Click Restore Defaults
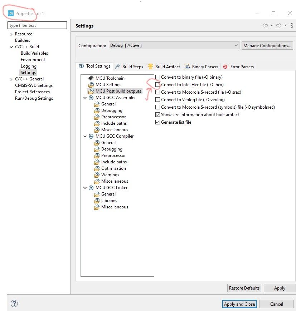 (x=244, y=288)
